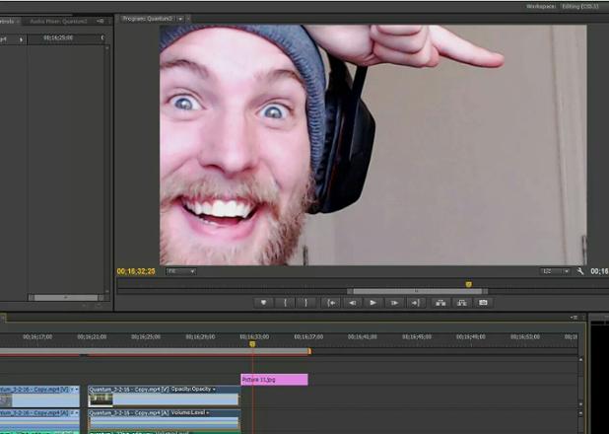Select the Effect Controls tab

click(x=9, y=22)
